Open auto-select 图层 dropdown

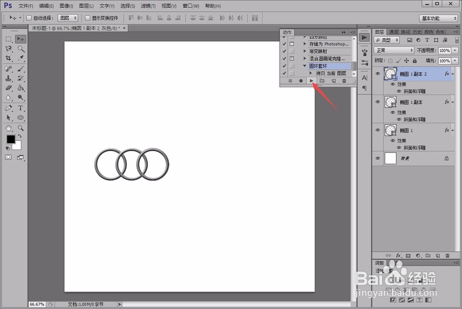[68, 18]
